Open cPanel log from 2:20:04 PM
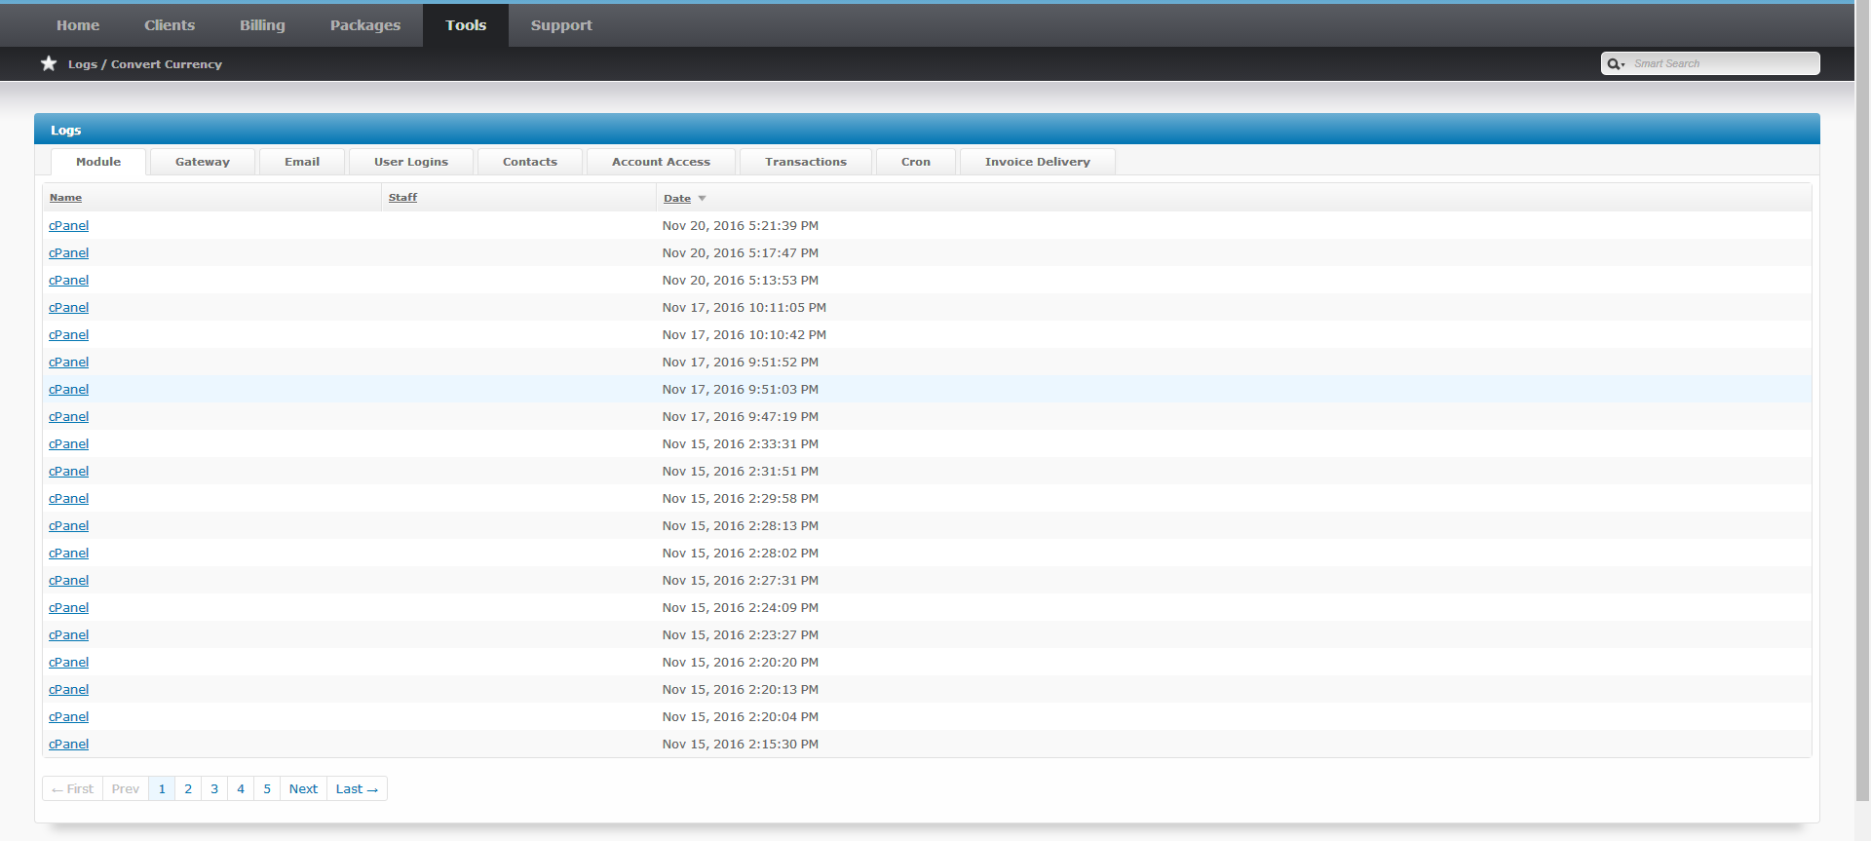Screen dimensions: 1871x841 pyautogui.click(x=68, y=717)
